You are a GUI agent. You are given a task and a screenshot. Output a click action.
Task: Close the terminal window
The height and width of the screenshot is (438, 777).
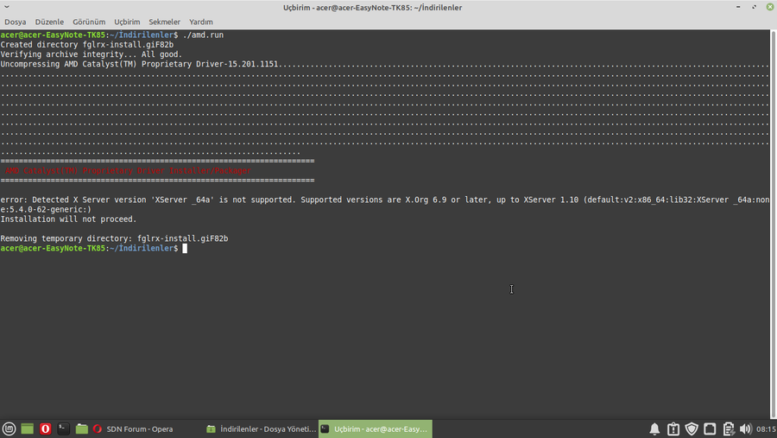pyautogui.click(x=770, y=7)
